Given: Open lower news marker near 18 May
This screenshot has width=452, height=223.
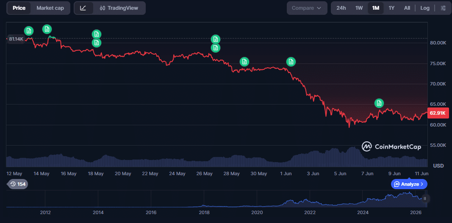Looking at the screenshot, I should 97,43.
